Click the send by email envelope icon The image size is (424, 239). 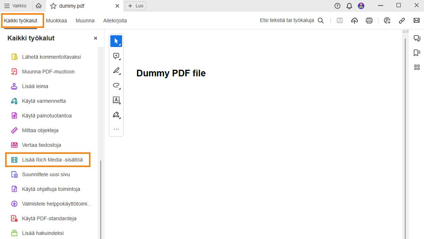[x=416, y=21]
